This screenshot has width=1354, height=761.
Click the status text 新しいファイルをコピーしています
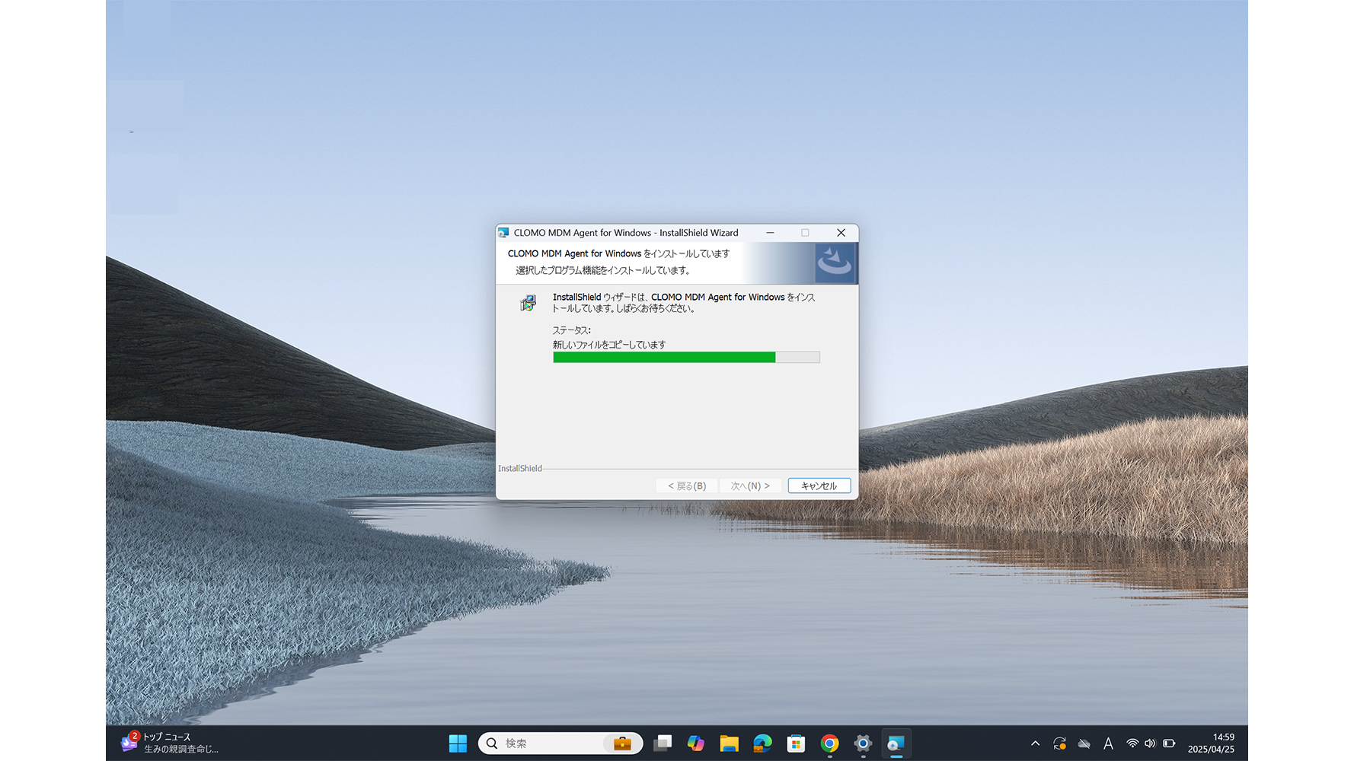[x=609, y=345]
